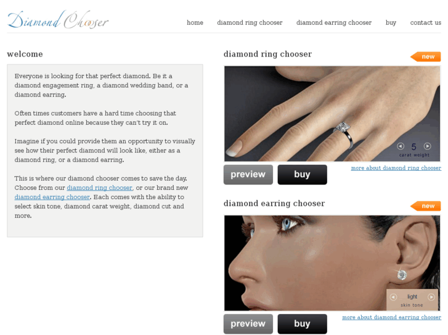Screen dimensions: 448x335
Task: Click the Diamond Chooser logo
Action: click(58, 20)
